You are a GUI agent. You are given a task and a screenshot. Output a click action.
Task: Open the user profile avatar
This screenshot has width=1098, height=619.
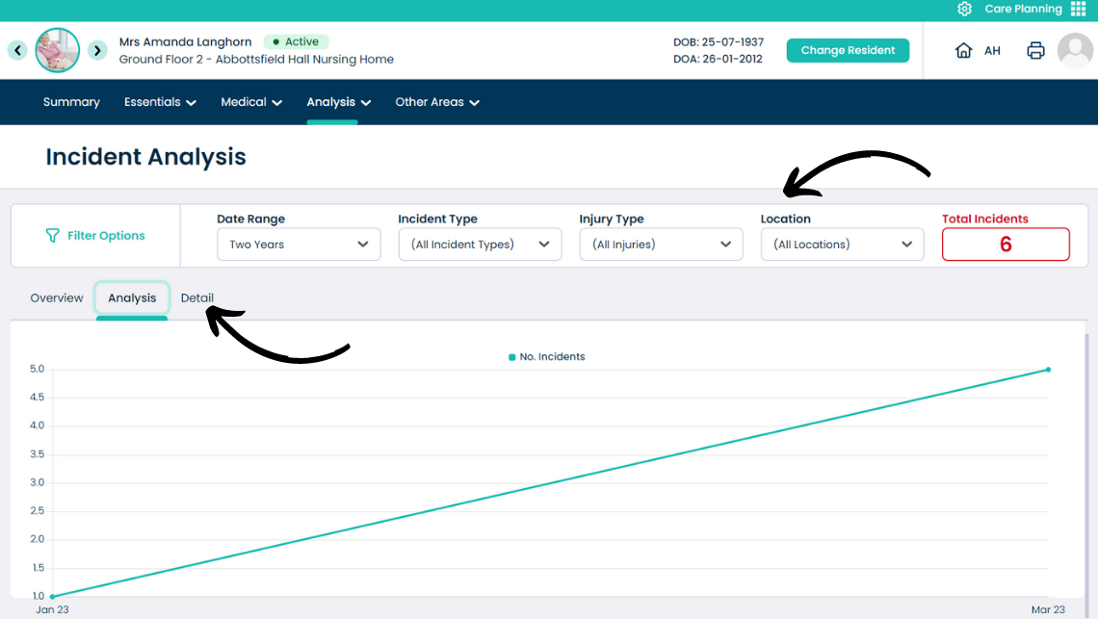[1075, 50]
